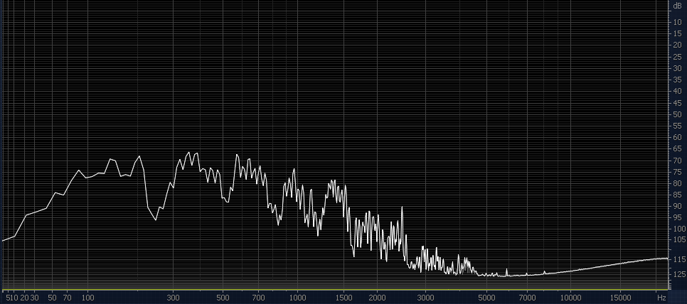Viewport: 687px width, 304px height.
Task: Select the 50 dB level on scale
Action: tap(677, 114)
